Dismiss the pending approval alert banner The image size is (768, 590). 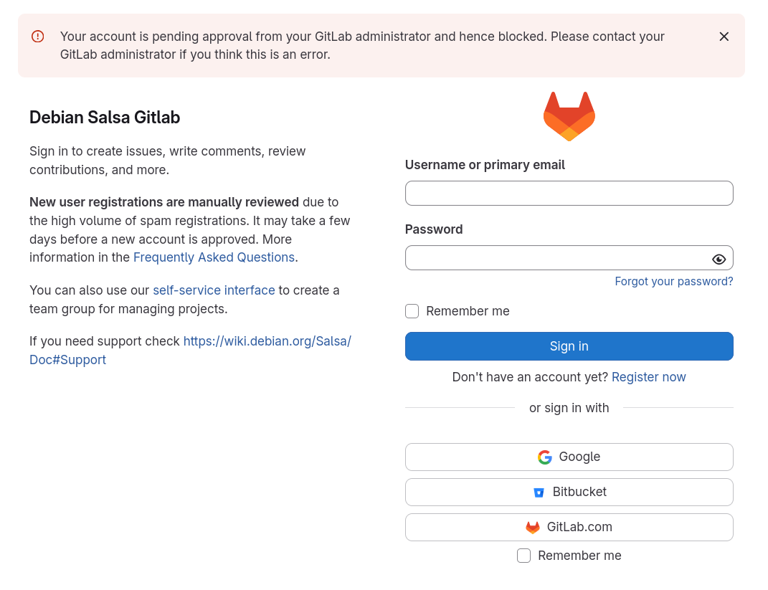pyautogui.click(x=724, y=37)
